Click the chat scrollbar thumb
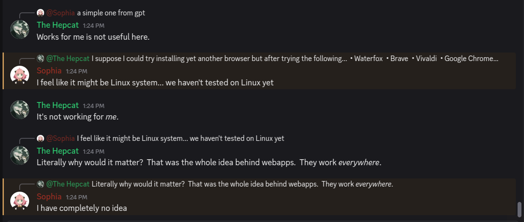This screenshot has height=222, width=524. click(x=520, y=210)
